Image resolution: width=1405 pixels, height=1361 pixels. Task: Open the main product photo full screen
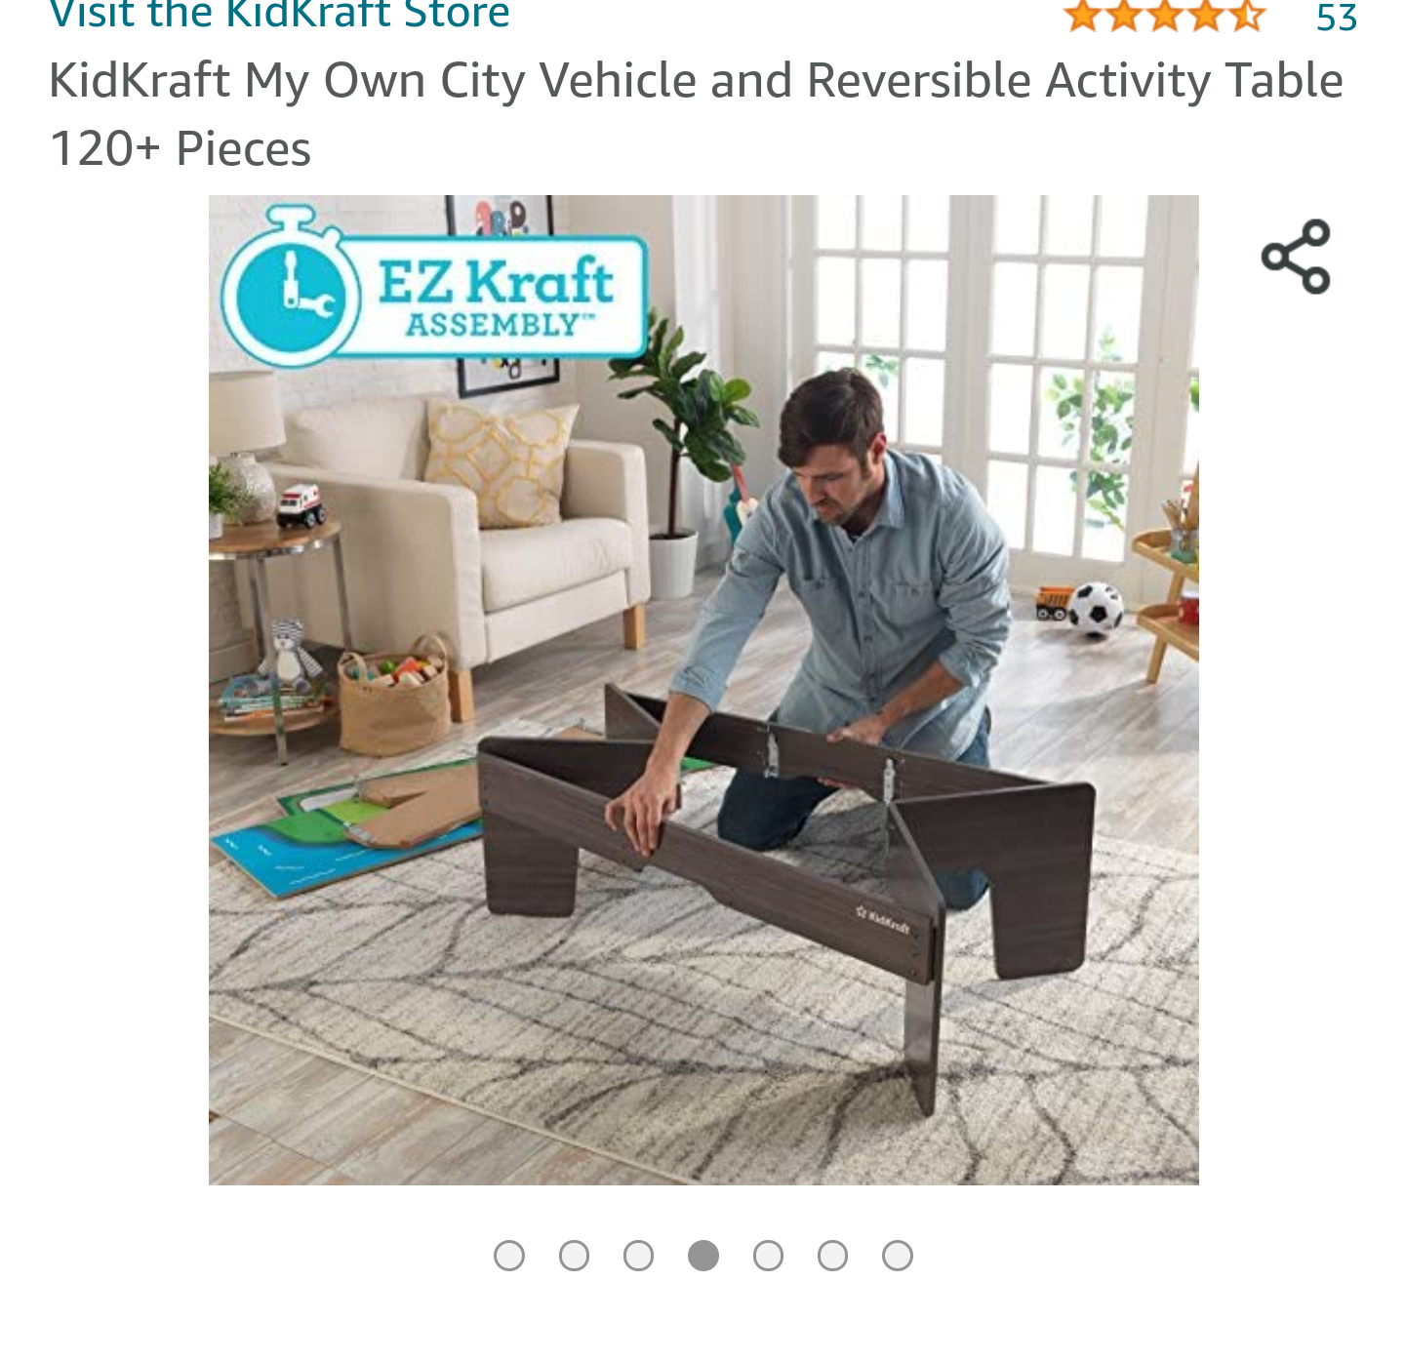pyautogui.click(x=703, y=690)
